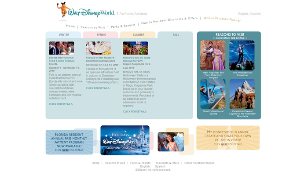Switch language to Spanish at top right
Viewport: 308px width, 176px height.
[255, 14]
